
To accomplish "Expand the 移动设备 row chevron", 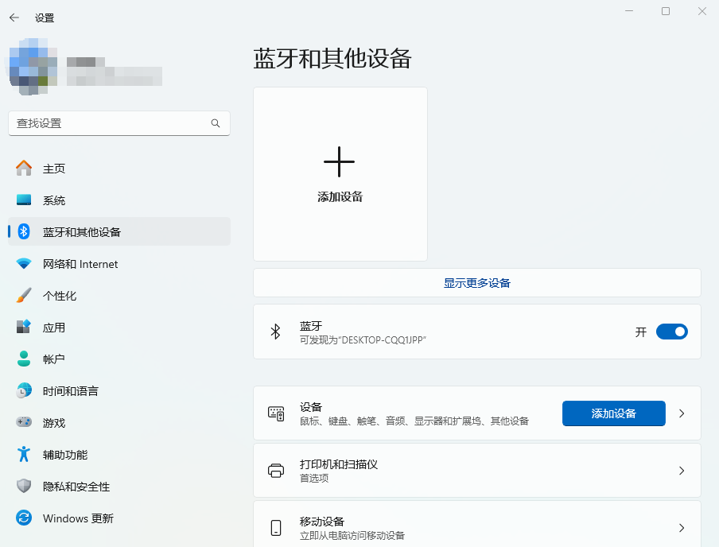I will tap(682, 528).
